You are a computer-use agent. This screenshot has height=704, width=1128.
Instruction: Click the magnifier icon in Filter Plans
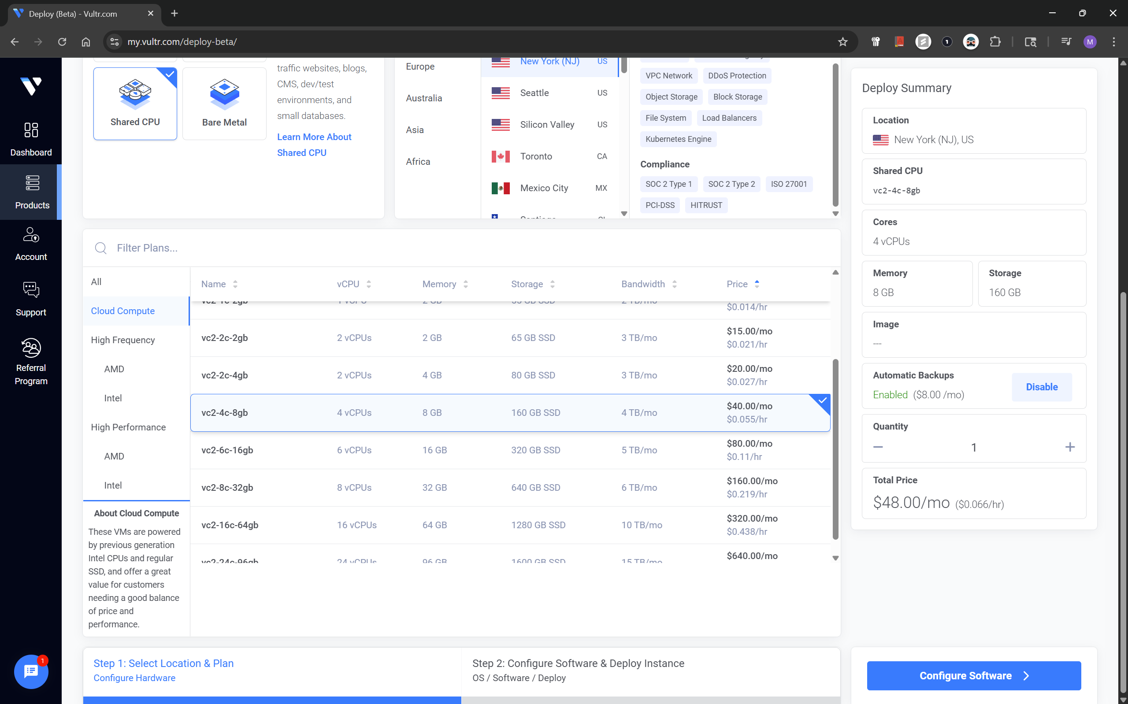click(100, 248)
